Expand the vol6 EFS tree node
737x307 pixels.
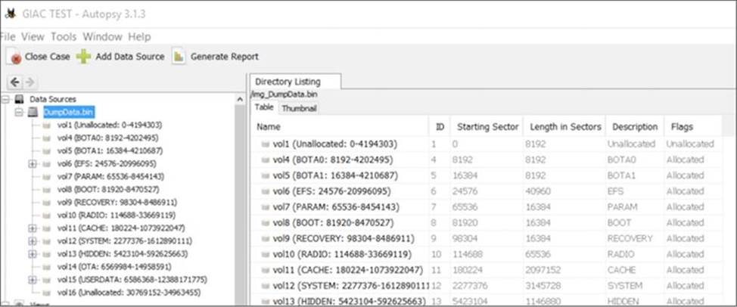pyautogui.click(x=33, y=164)
